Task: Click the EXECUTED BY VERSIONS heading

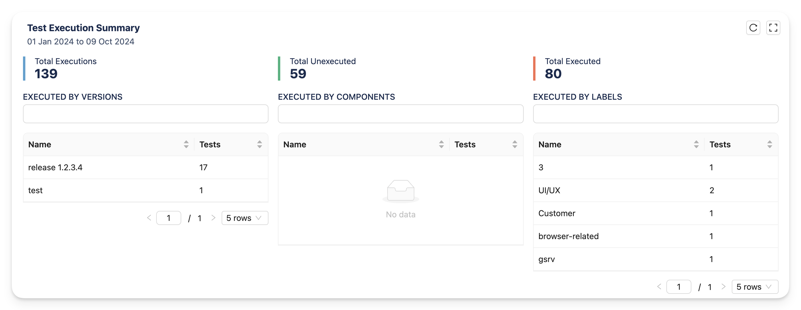Action: [73, 97]
